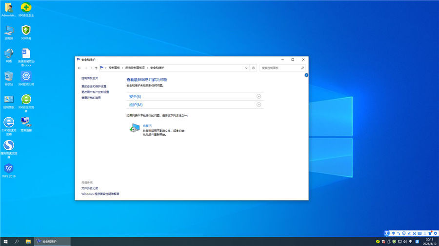Click the 搜索控制面板 search box

pyautogui.click(x=280, y=68)
